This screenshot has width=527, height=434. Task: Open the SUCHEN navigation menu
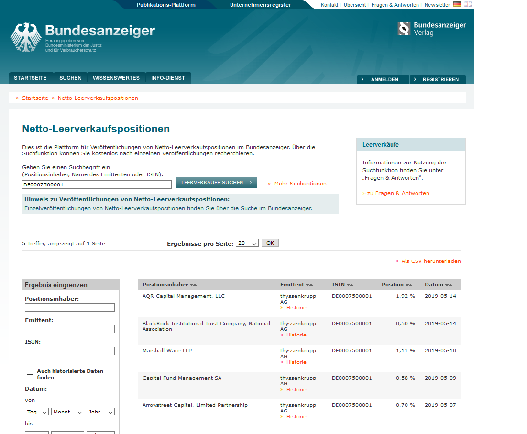click(x=70, y=78)
